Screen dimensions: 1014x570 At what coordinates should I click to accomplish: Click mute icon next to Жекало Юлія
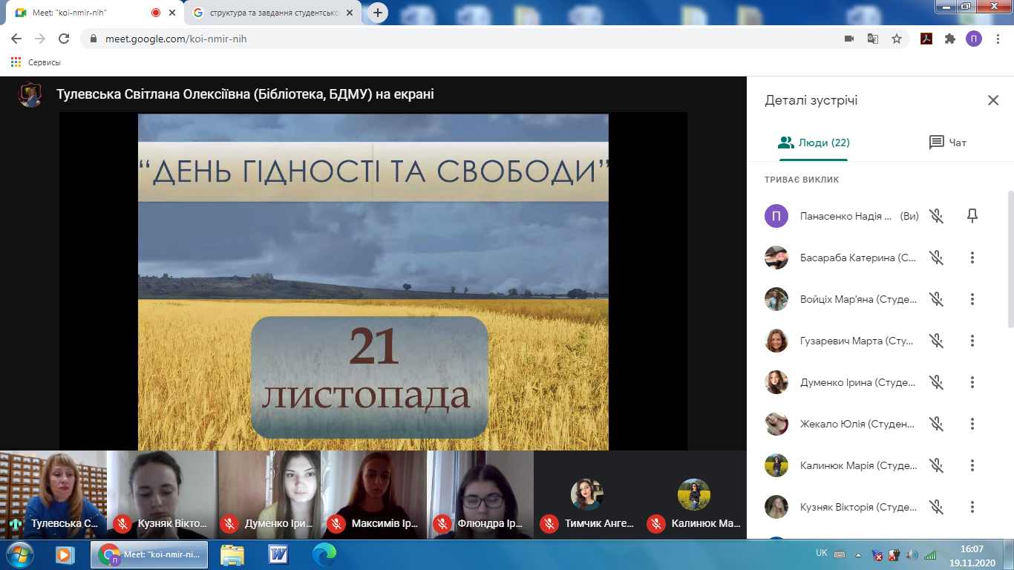937,424
